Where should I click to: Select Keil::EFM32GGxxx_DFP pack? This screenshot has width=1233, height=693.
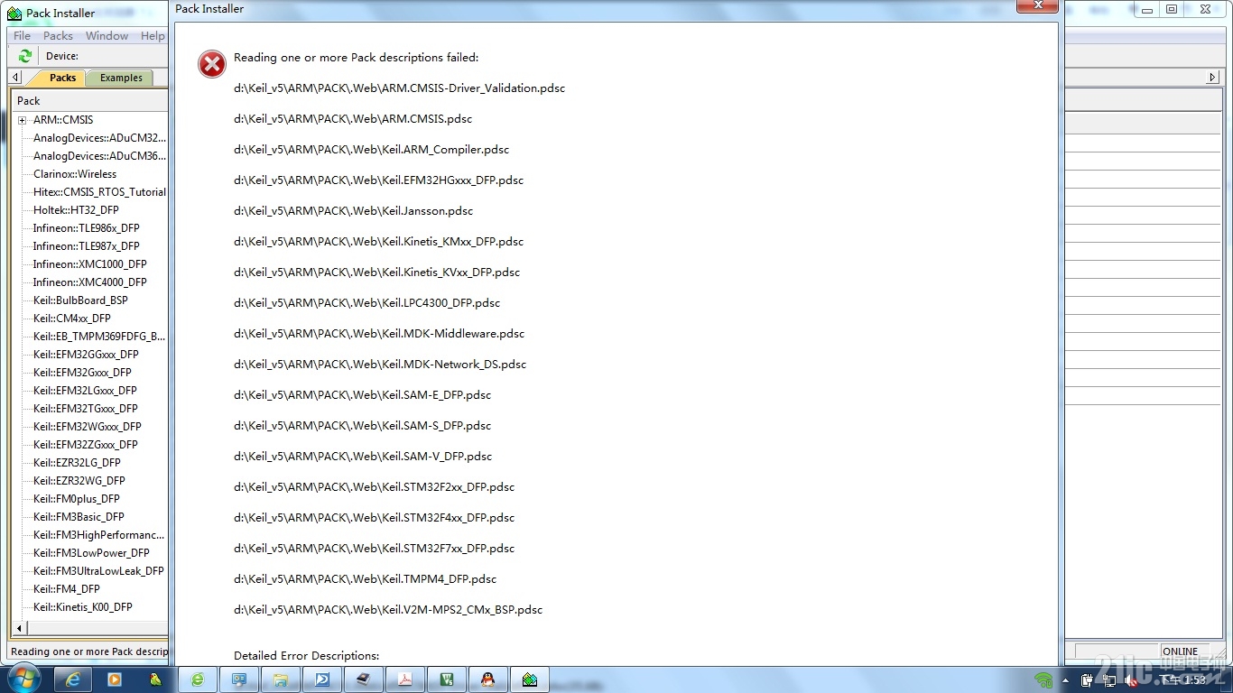click(86, 355)
